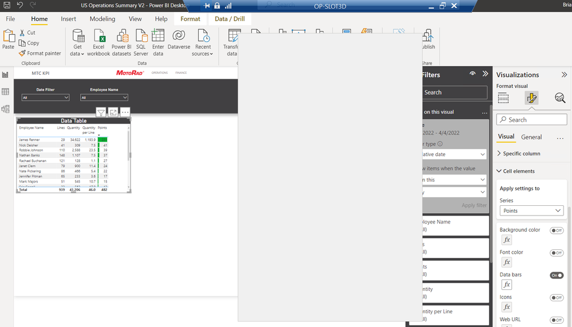Import from an Excel workbook
This screenshot has height=327, width=572.
pos(98,43)
